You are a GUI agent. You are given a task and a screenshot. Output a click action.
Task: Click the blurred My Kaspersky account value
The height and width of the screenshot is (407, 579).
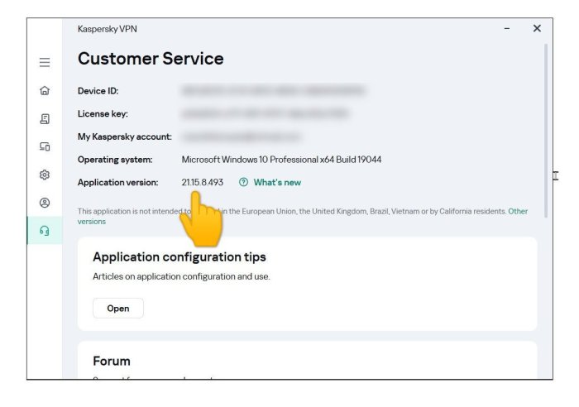pos(242,137)
